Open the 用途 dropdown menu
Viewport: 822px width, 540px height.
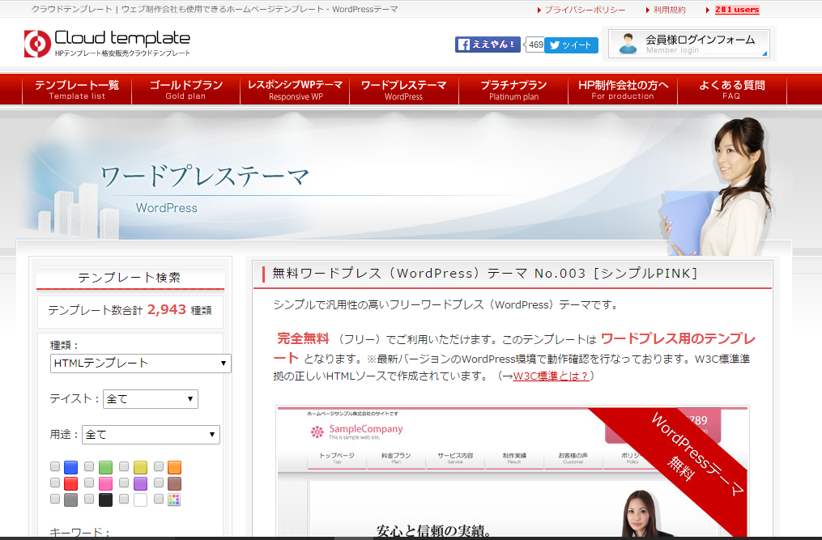[x=150, y=435]
